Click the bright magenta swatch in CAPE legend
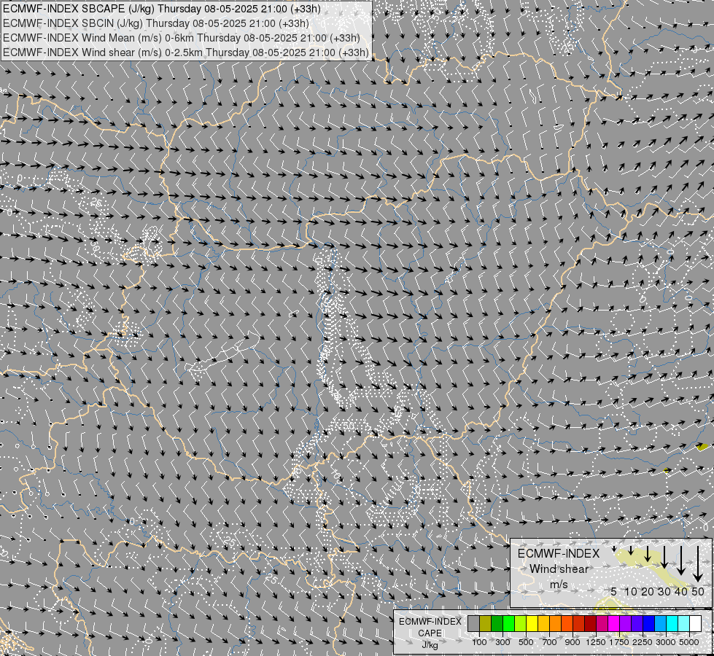 click(614, 623)
